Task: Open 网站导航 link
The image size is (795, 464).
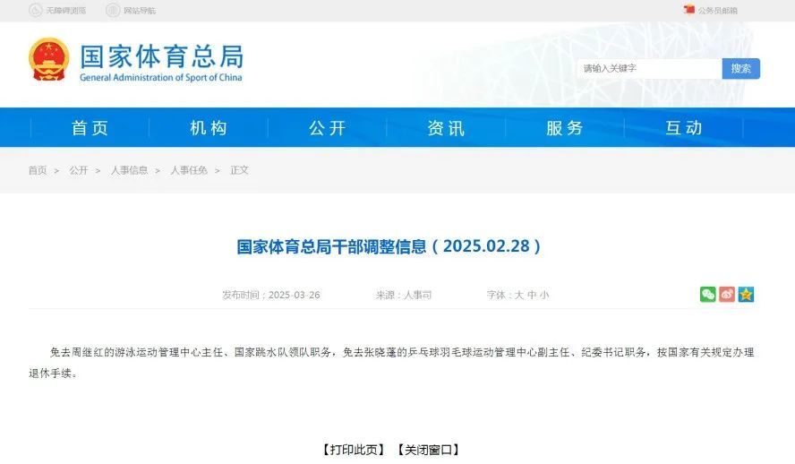Action: [x=140, y=11]
